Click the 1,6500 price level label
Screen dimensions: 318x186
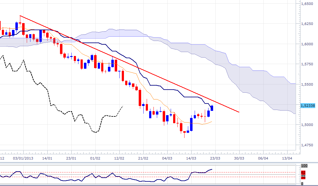[x=308, y=4]
